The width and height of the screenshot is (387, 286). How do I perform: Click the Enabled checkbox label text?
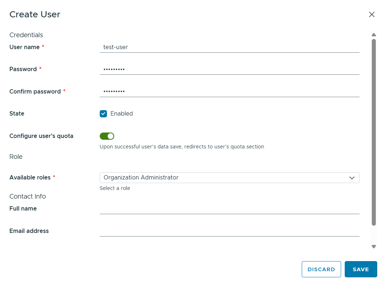(121, 114)
